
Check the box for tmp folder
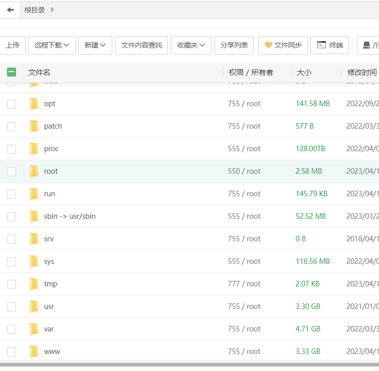12,284
